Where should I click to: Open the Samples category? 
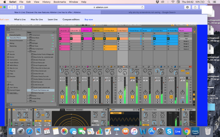pos(13,76)
